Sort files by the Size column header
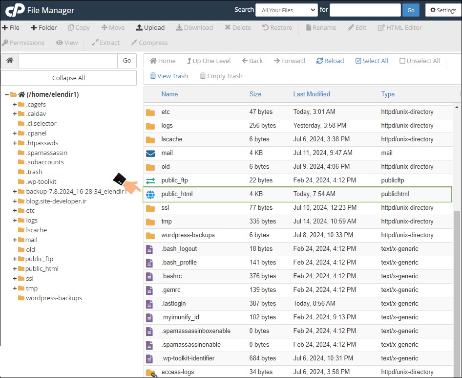 (x=255, y=94)
